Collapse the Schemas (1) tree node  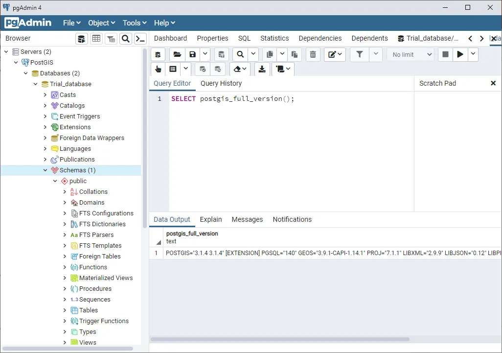pyautogui.click(x=45, y=170)
